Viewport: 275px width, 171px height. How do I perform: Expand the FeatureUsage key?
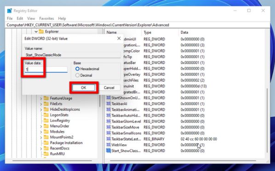coord(41,98)
